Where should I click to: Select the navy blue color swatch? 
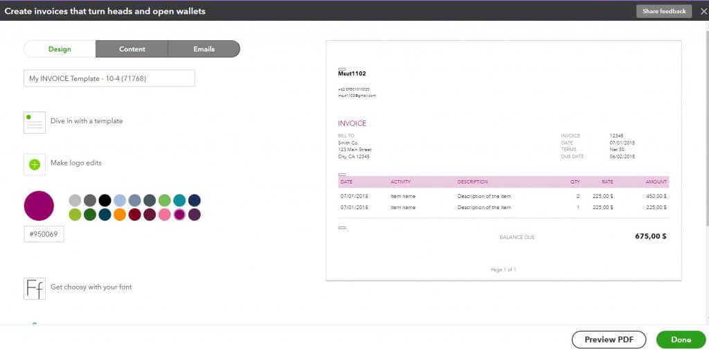[x=195, y=200]
